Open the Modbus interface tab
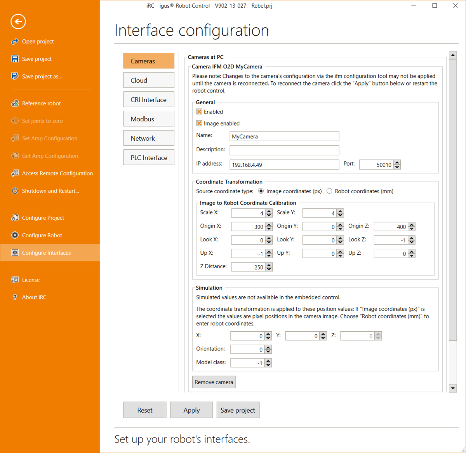This screenshot has width=466, height=453. [x=149, y=119]
